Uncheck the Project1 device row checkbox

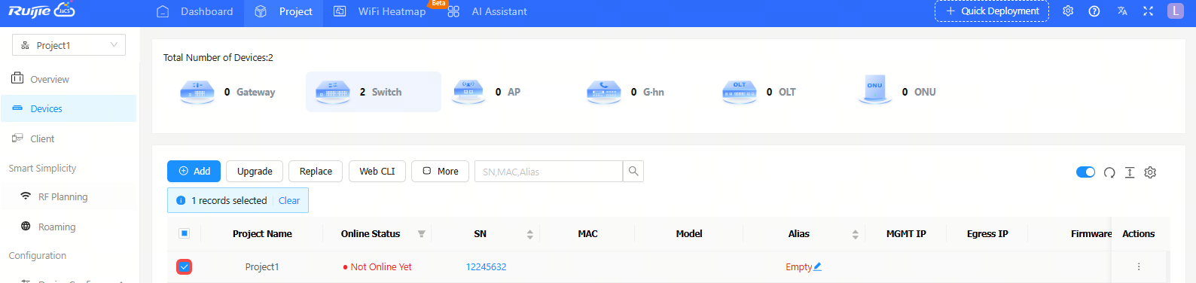click(x=185, y=266)
